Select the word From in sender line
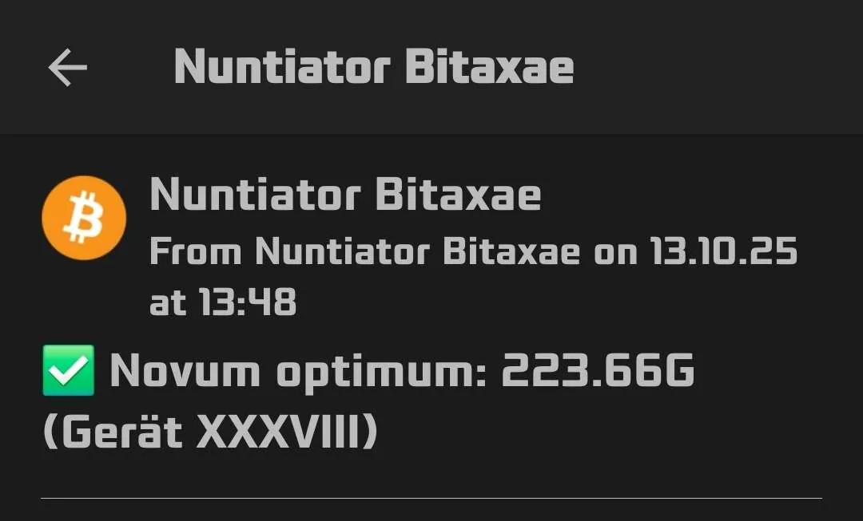This screenshot has height=521, width=863. (196, 253)
